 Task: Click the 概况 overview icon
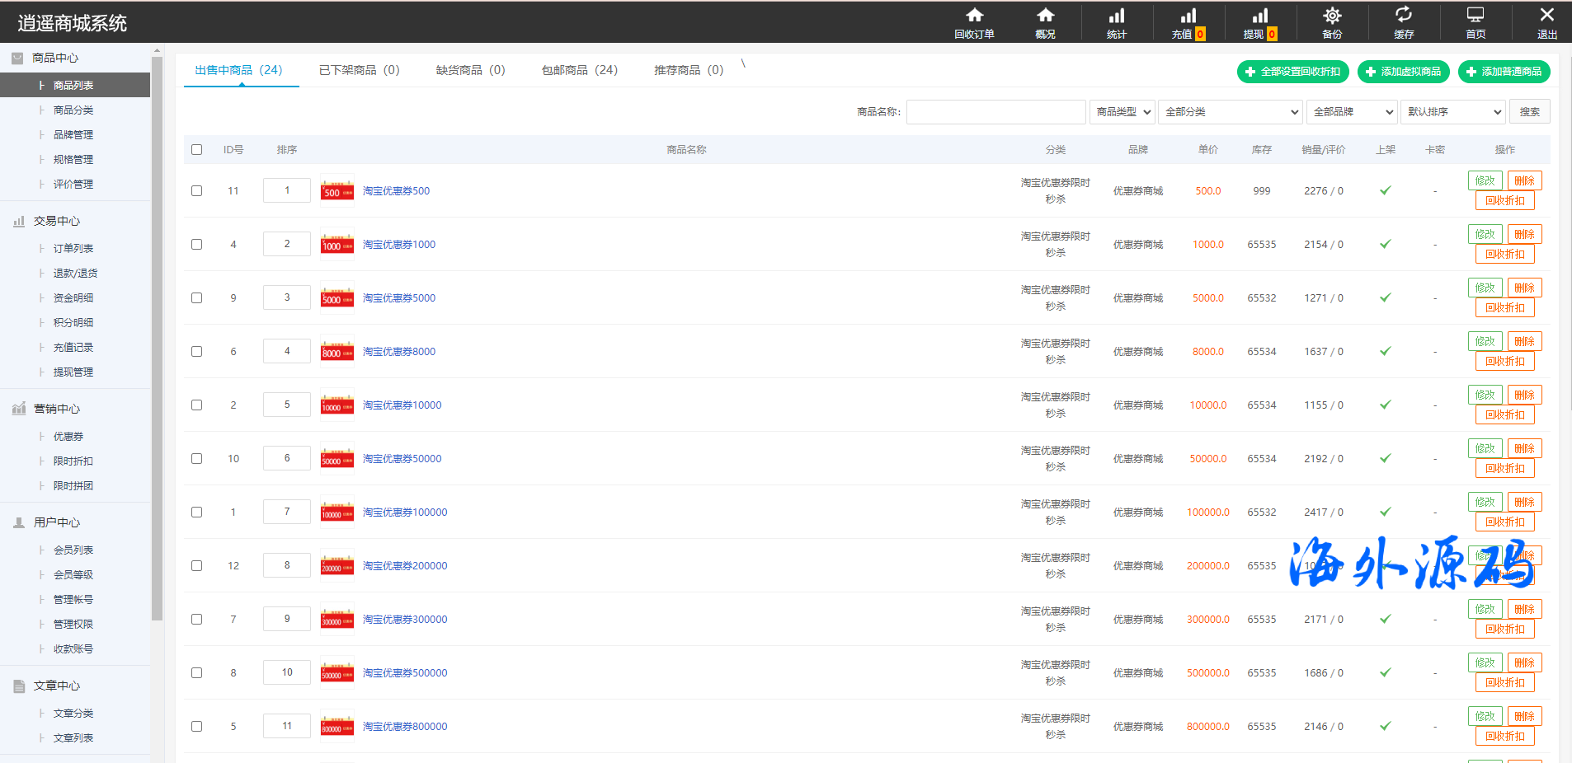pyautogui.click(x=1045, y=16)
